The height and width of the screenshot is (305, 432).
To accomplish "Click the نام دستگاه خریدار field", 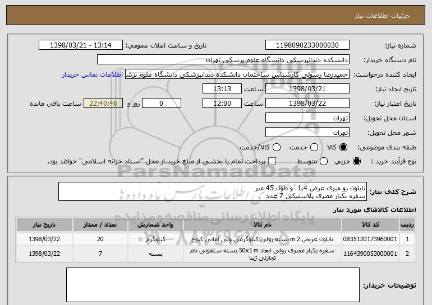I will tap(223, 60).
